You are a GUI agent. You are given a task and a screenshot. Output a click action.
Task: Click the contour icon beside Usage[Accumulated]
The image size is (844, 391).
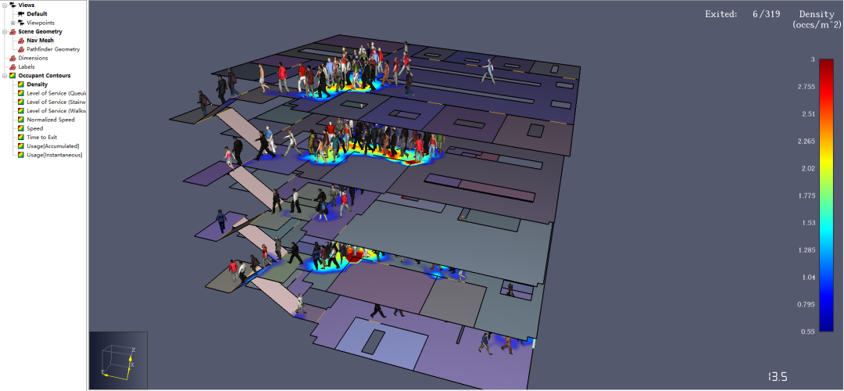[x=21, y=146]
